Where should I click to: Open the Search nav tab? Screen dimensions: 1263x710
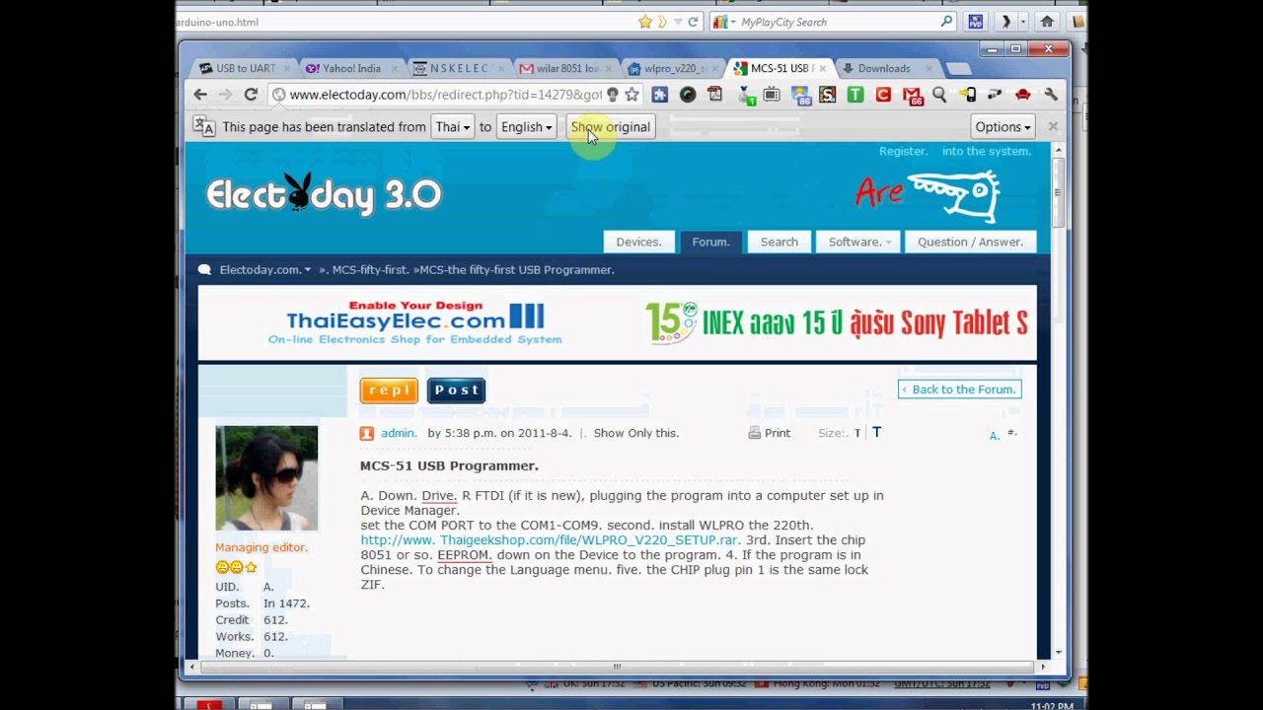pos(780,242)
